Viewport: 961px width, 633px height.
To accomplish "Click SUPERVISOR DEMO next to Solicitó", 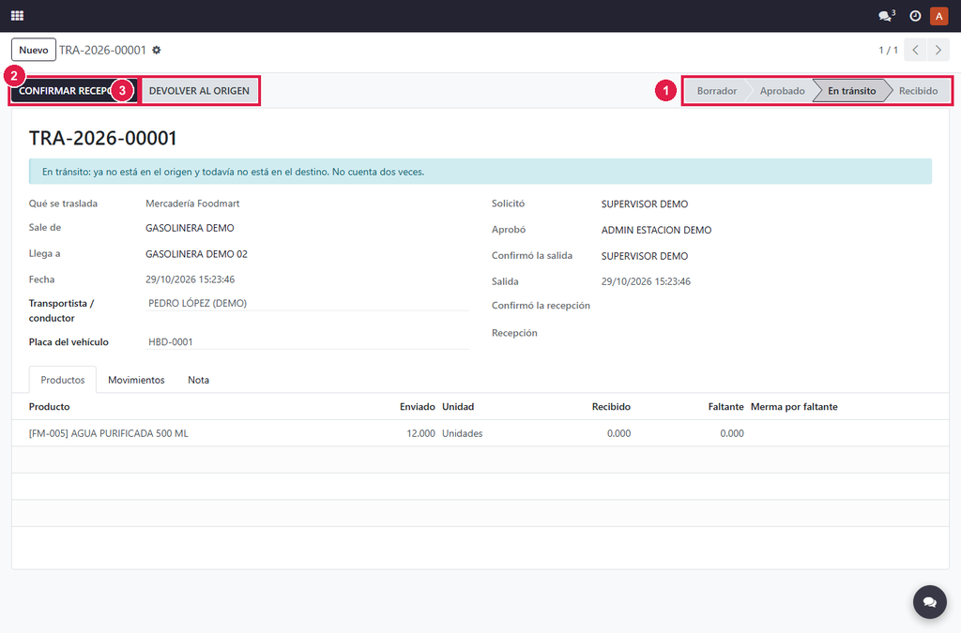I will 645,203.
